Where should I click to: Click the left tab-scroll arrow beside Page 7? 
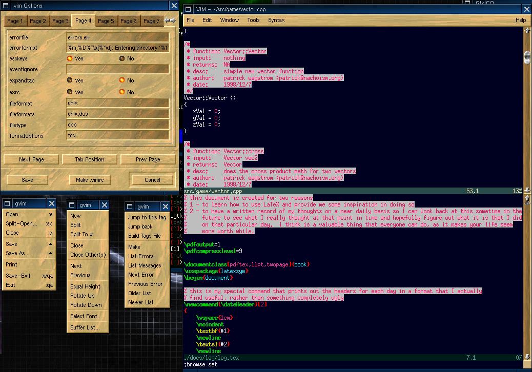(167, 20)
